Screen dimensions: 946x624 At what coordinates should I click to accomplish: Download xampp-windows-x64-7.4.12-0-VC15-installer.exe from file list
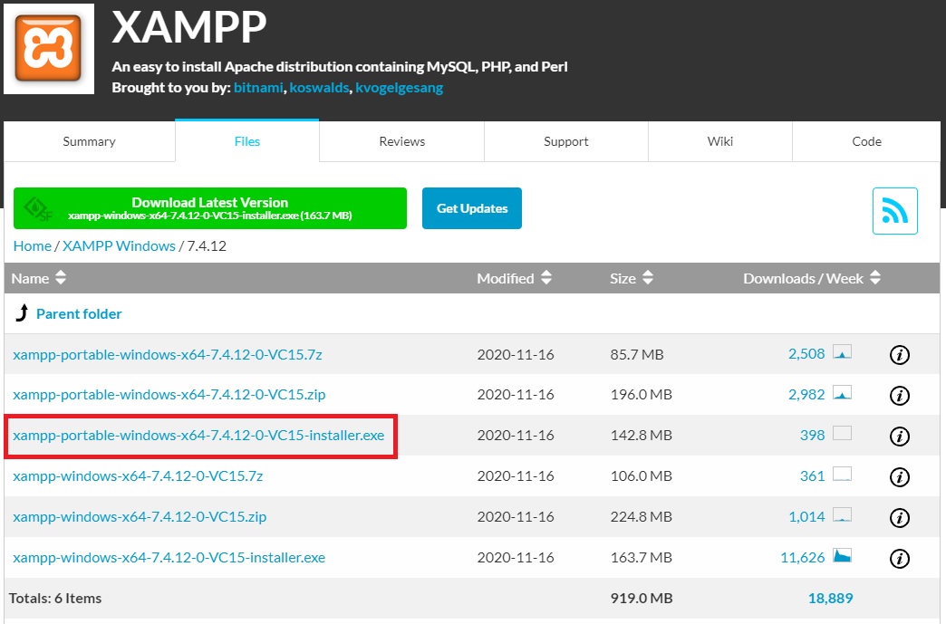click(x=169, y=558)
